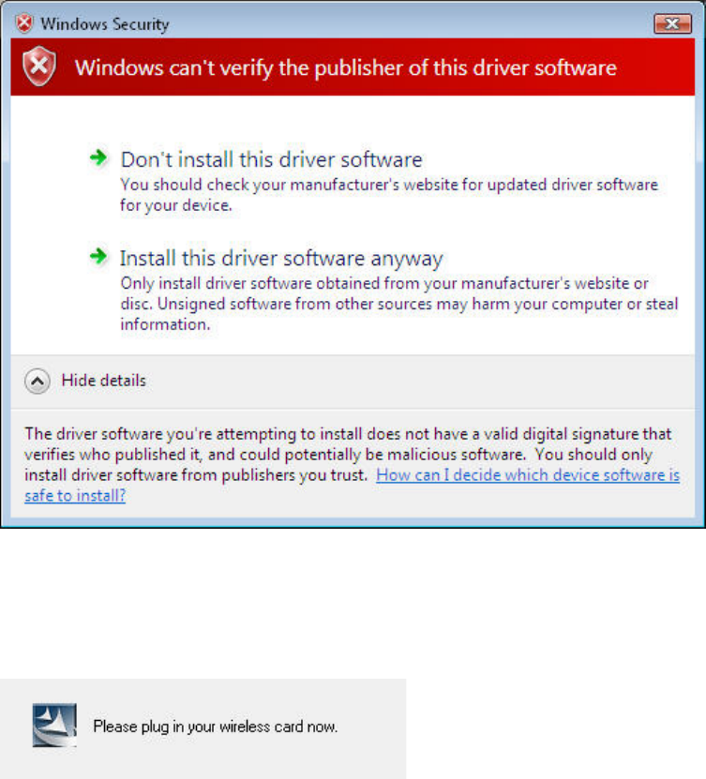Click the large red shield error icon
Screen dimensions: 706x779
pos(39,67)
